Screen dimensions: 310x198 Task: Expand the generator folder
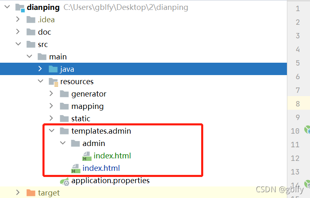click(51, 93)
